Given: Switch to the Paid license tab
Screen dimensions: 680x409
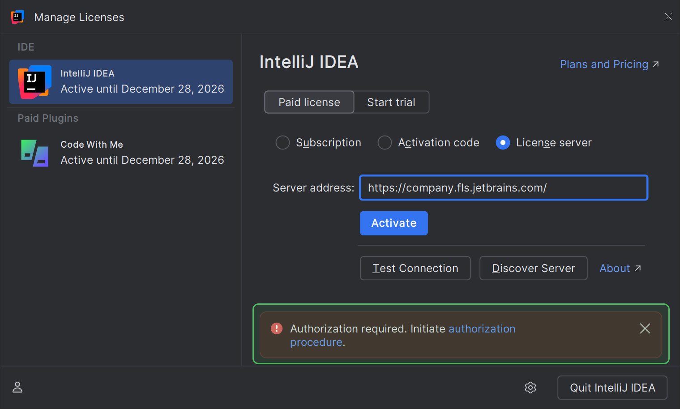Looking at the screenshot, I should pos(309,102).
